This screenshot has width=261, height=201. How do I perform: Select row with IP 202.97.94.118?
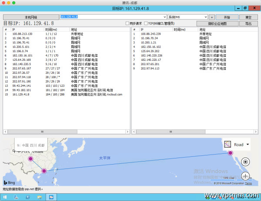click(66, 77)
